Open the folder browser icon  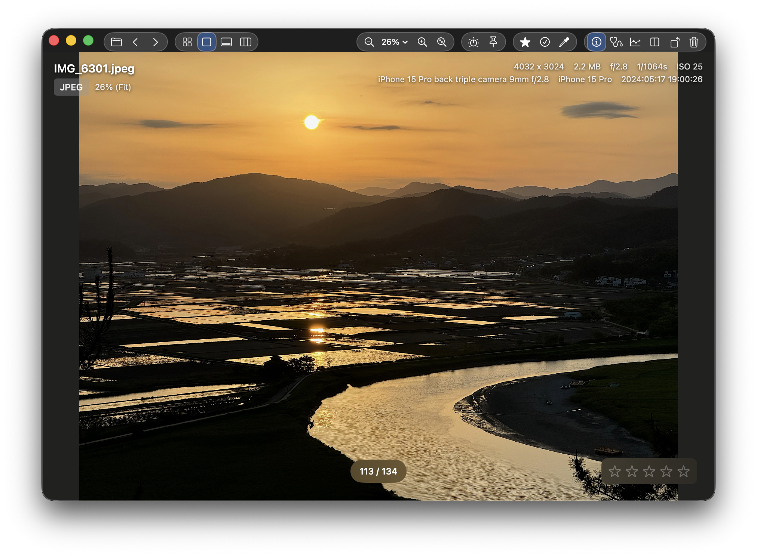(x=116, y=42)
